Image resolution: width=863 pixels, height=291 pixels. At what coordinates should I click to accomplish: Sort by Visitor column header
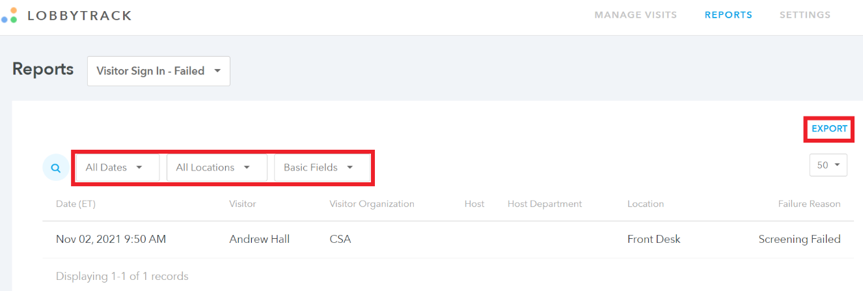[x=243, y=204]
